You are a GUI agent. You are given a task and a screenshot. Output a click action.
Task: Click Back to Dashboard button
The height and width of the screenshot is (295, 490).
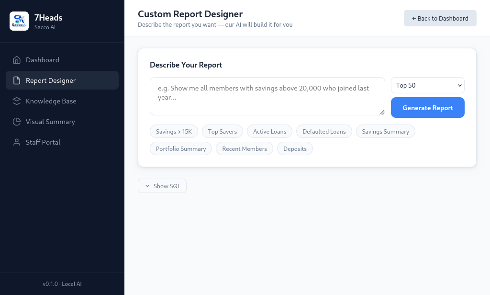pos(440,18)
